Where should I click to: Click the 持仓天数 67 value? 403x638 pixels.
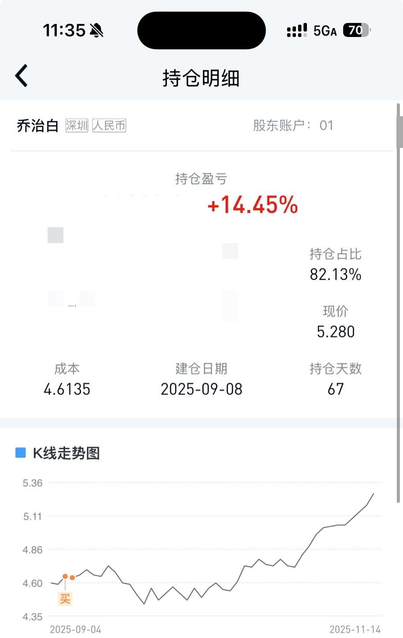click(x=336, y=389)
